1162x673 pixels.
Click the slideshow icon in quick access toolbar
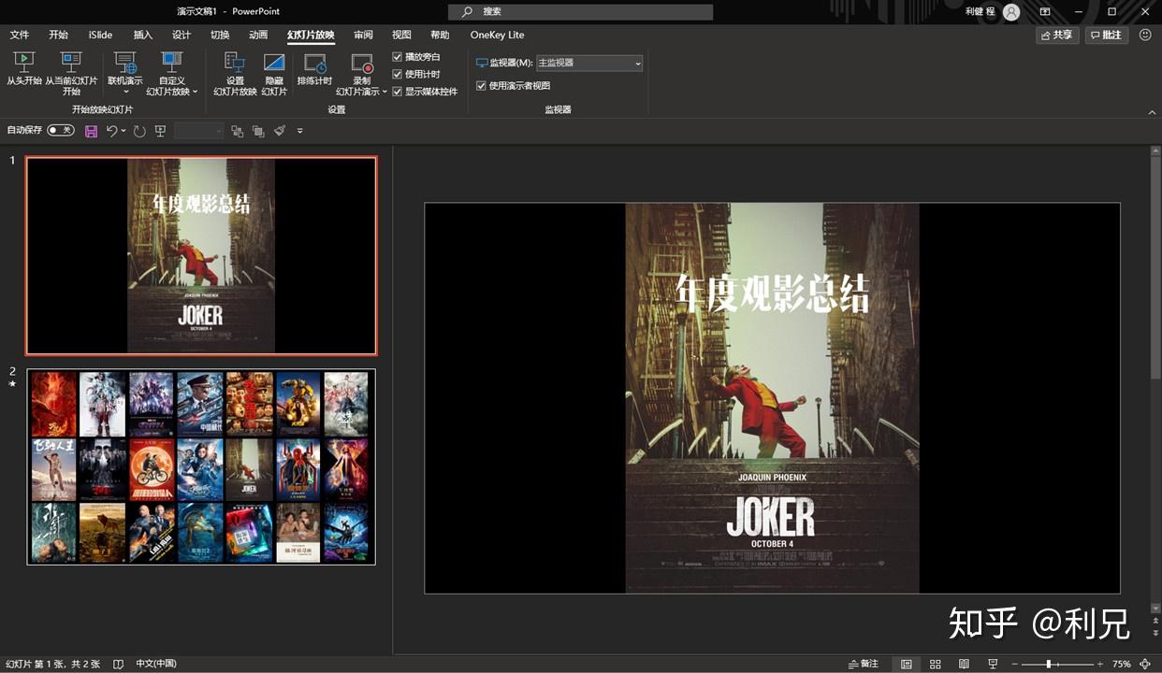tap(160, 131)
